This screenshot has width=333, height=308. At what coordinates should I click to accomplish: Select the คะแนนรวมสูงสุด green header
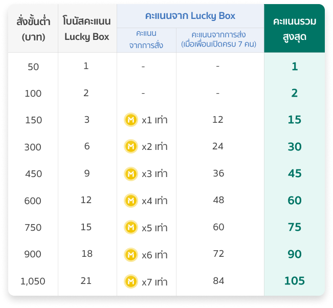point(294,29)
